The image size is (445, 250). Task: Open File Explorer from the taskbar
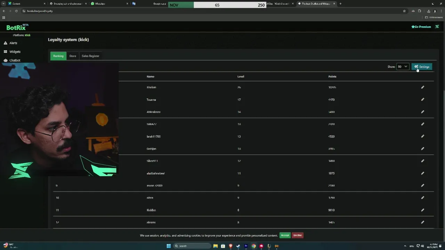click(x=216, y=246)
